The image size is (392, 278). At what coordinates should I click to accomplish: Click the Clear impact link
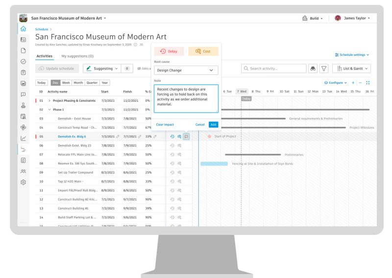pyautogui.click(x=165, y=125)
